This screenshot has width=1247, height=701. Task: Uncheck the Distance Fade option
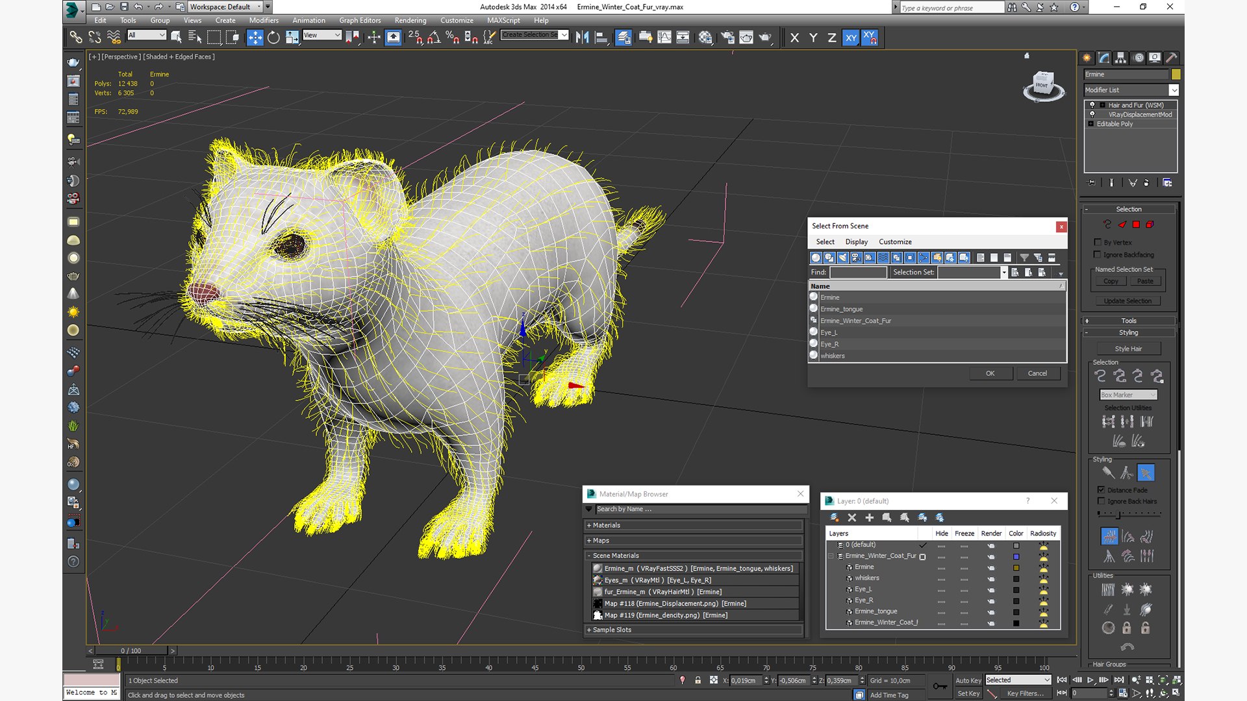(1101, 490)
